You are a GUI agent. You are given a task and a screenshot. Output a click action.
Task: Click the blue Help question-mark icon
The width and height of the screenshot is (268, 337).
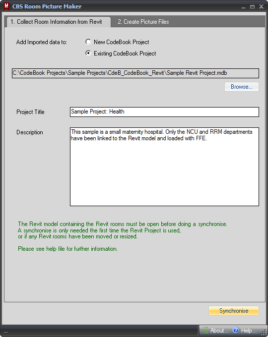point(236,330)
